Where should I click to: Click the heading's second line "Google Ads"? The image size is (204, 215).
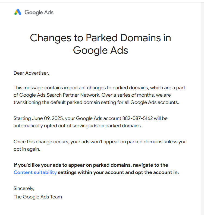tap(101, 50)
